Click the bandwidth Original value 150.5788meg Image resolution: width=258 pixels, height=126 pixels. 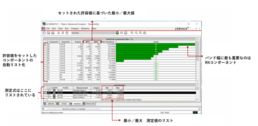click(x=96, y=93)
